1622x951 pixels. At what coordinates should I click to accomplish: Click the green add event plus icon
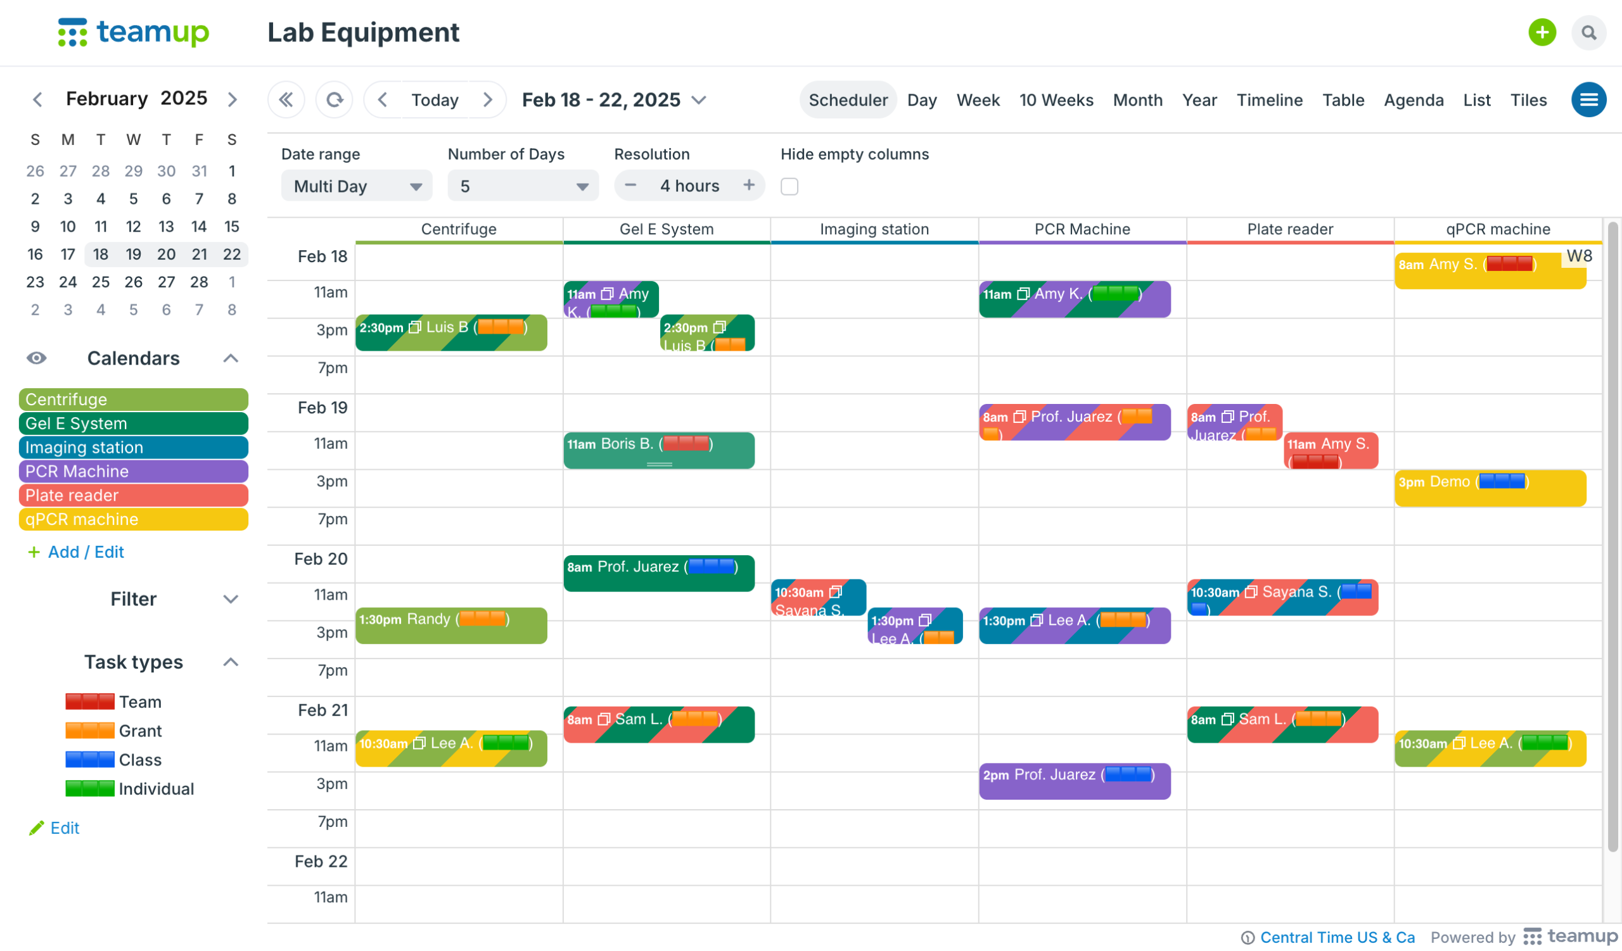1542,32
